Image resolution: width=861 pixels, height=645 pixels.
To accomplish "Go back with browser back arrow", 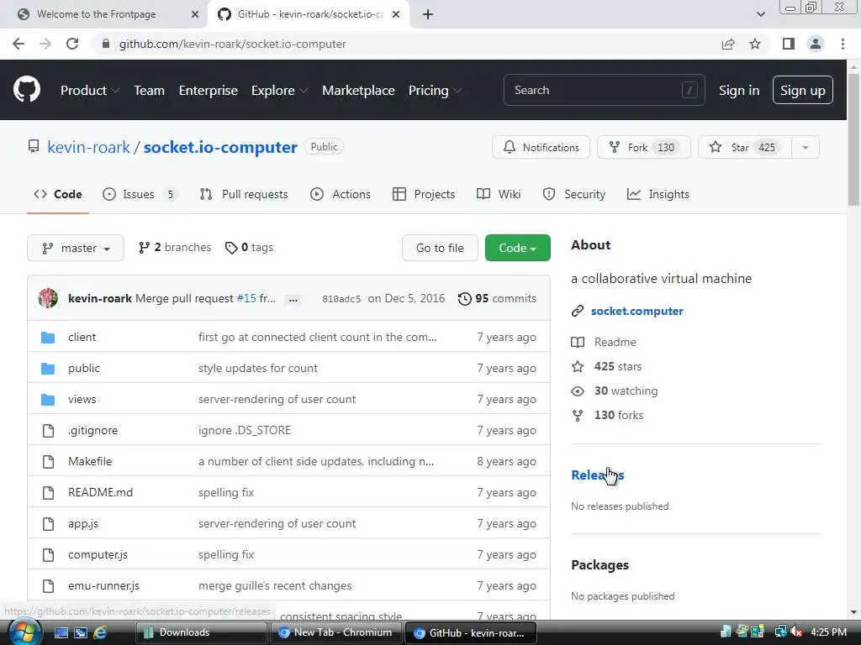I will pos(18,44).
